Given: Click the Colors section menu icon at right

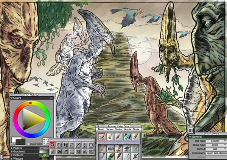Looking at the screenshot, I should click(52, 98).
